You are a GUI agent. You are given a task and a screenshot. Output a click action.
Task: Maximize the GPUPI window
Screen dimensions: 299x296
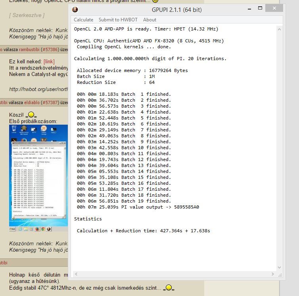pos(260,8)
